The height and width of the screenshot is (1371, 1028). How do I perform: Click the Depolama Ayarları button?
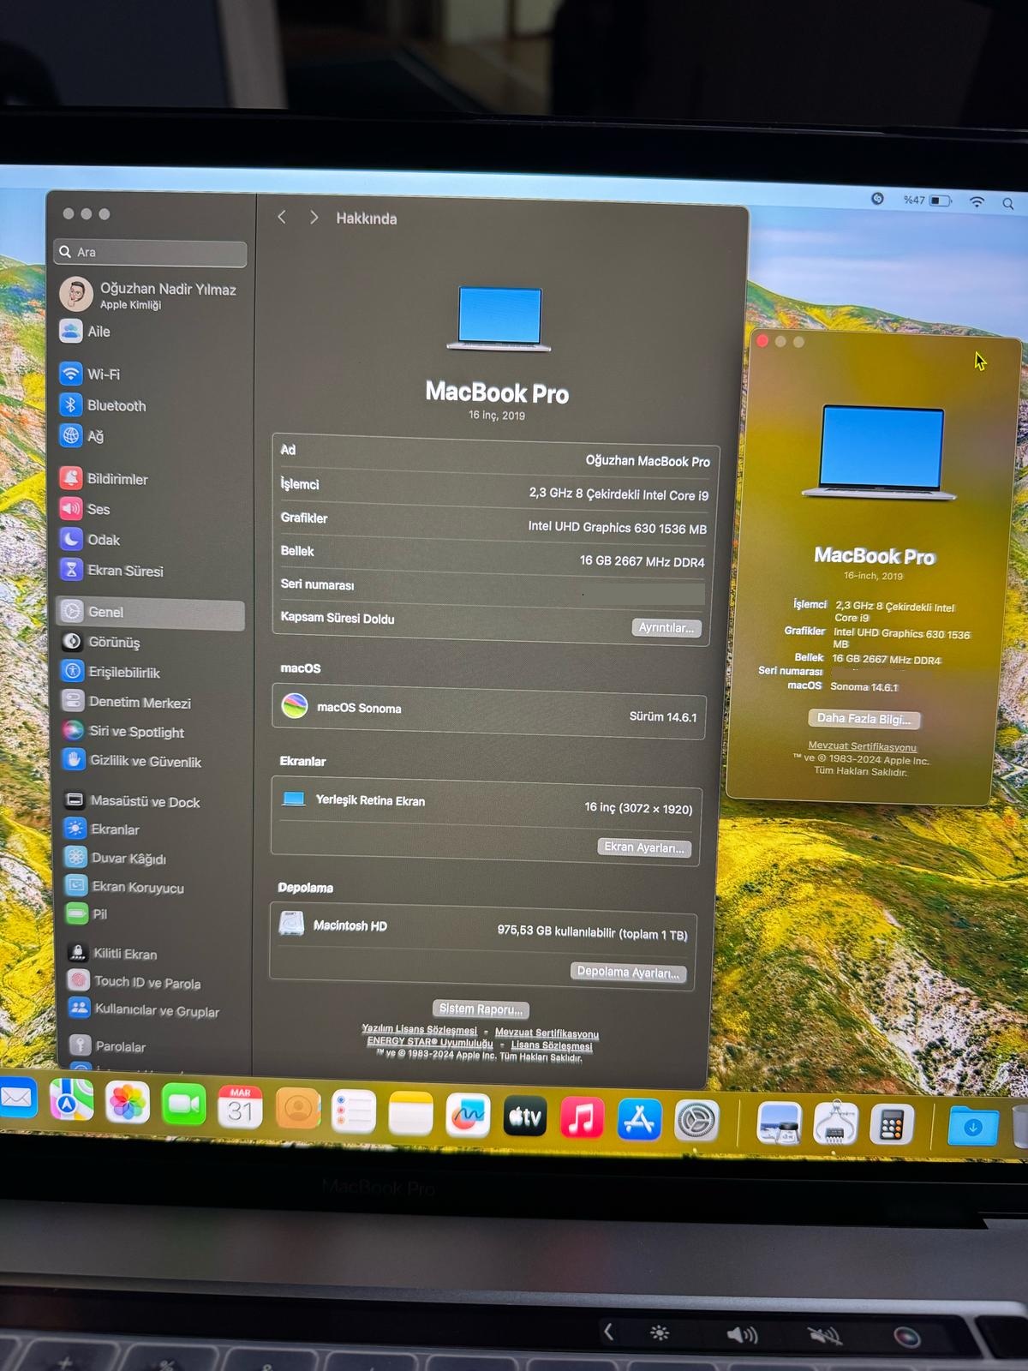[628, 972]
